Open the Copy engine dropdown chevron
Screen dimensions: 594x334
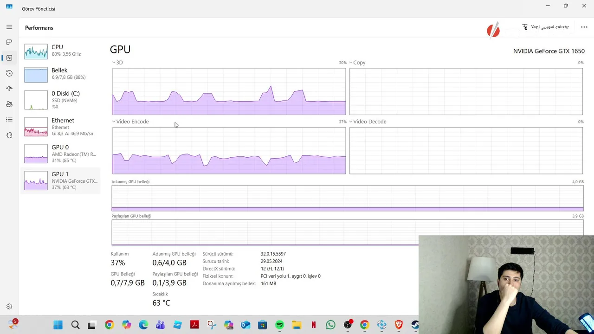(351, 62)
